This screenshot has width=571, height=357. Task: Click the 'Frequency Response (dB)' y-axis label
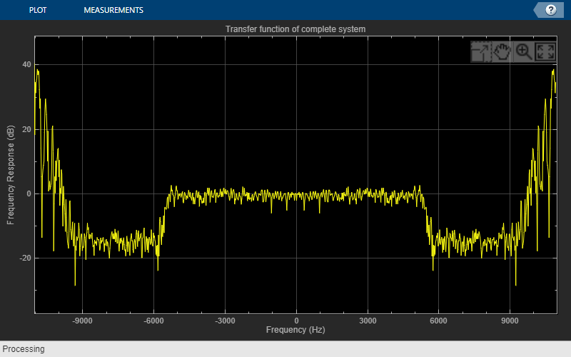click(11, 175)
